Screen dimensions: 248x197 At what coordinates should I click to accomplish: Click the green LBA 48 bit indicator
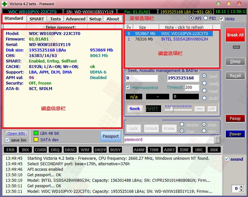(36, 133)
